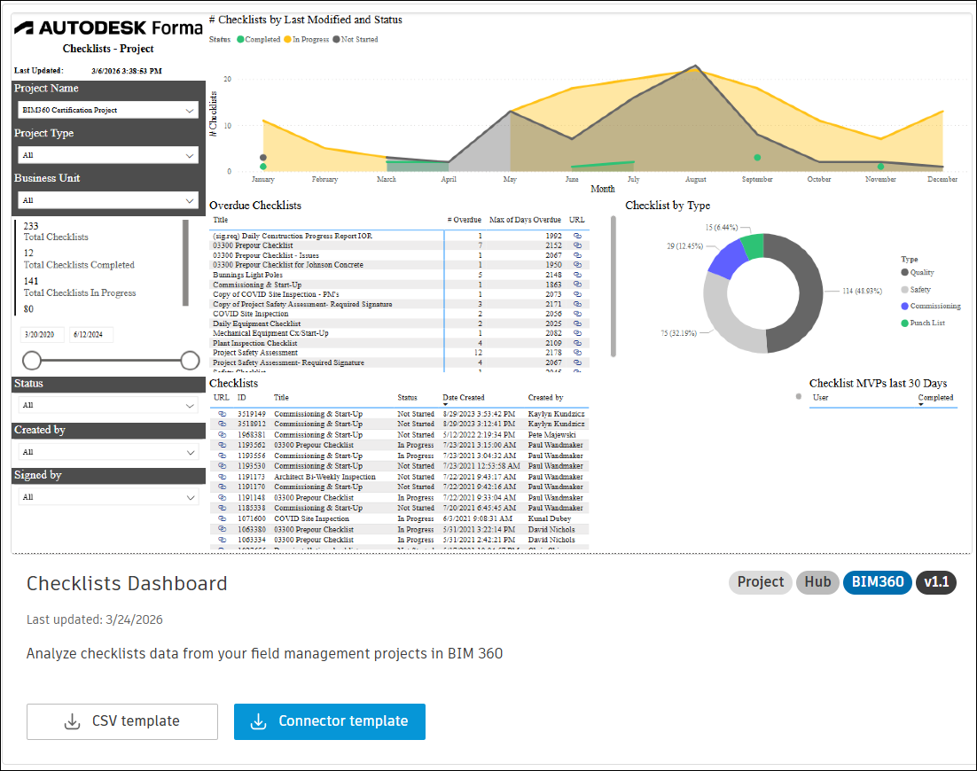Image resolution: width=977 pixels, height=771 pixels.
Task: Click the Project tag
Action: click(x=760, y=582)
